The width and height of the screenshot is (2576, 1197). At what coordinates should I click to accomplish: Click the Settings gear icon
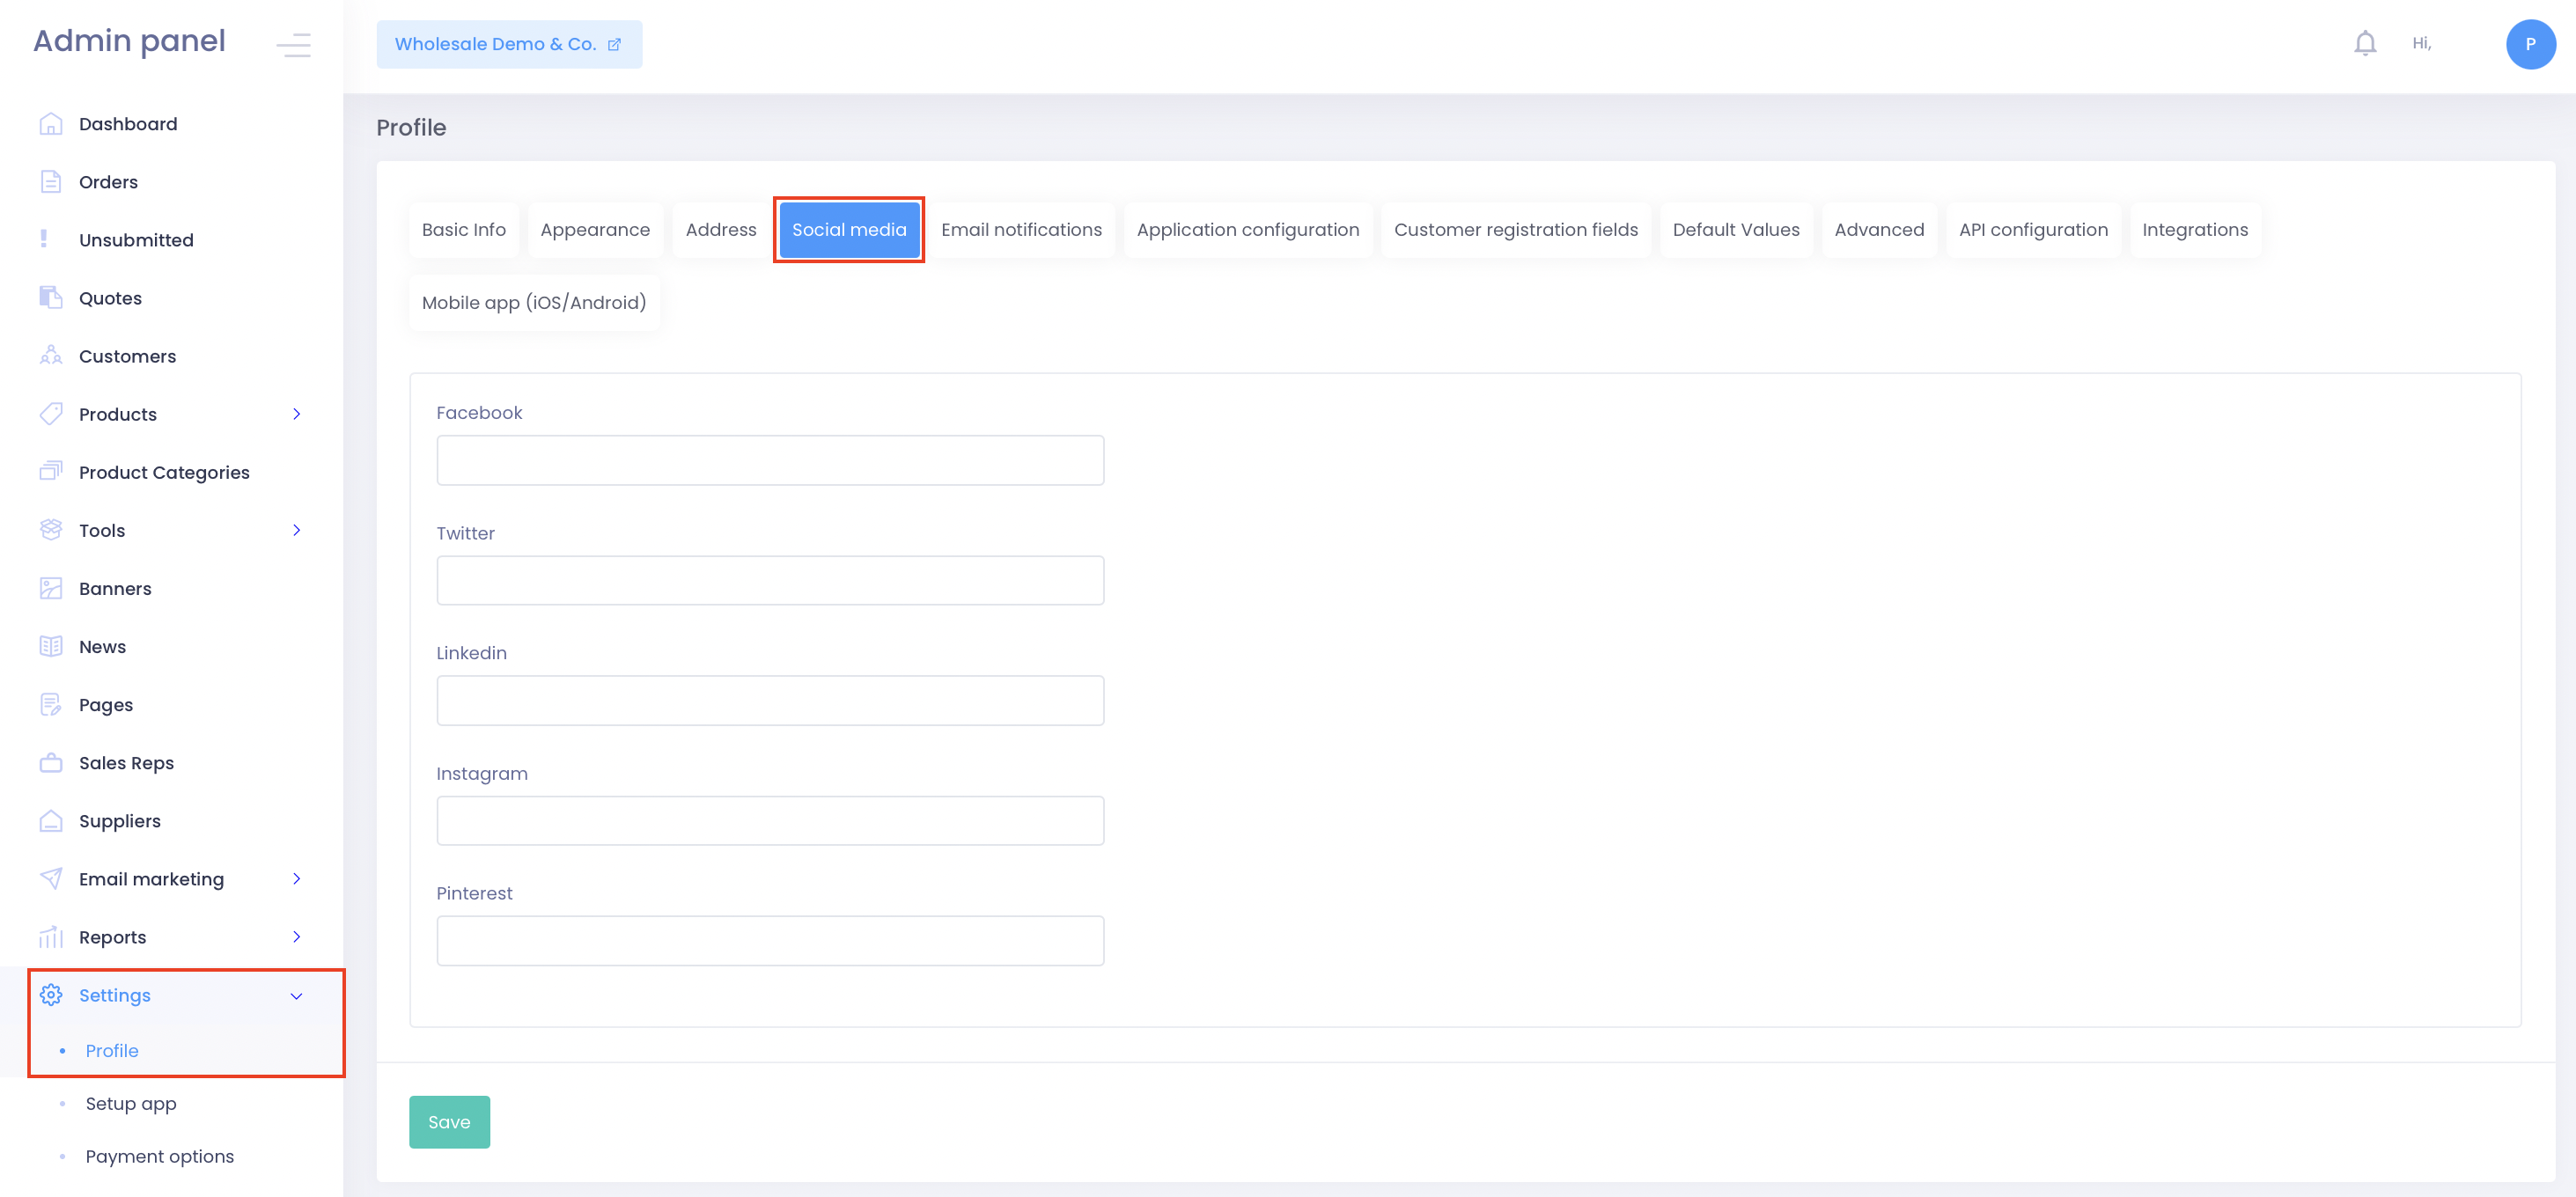pyautogui.click(x=51, y=995)
